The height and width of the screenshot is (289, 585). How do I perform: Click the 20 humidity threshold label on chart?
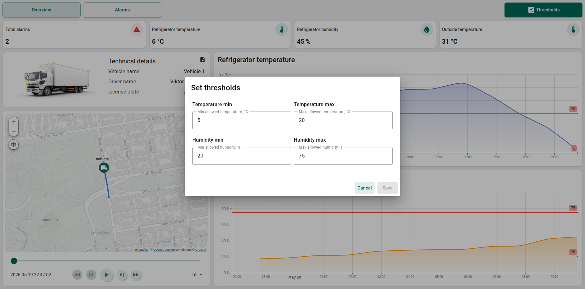tap(573, 252)
